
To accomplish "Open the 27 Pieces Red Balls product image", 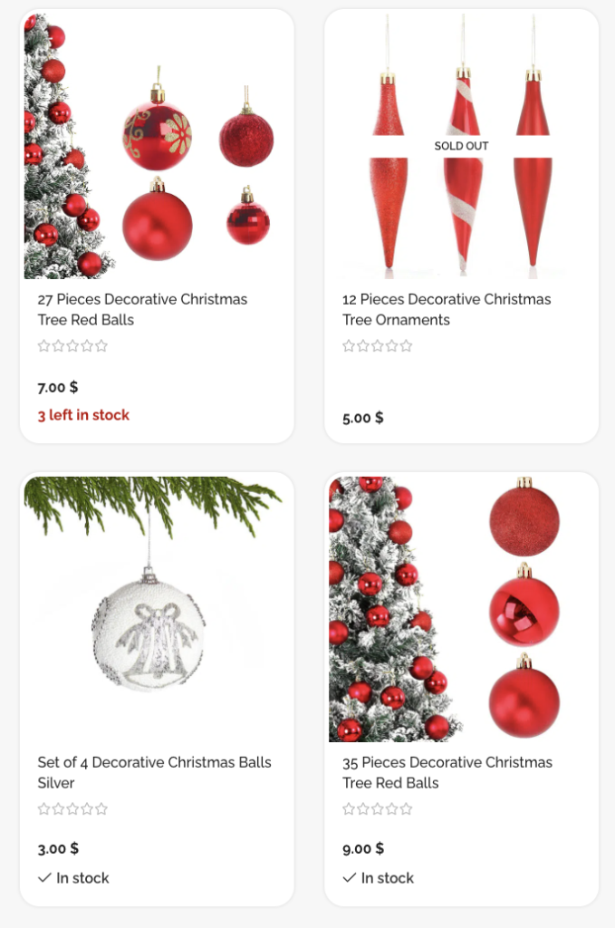I will pos(157,146).
